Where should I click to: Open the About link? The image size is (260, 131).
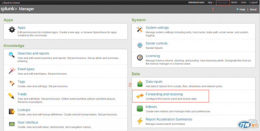[x=253, y=10]
